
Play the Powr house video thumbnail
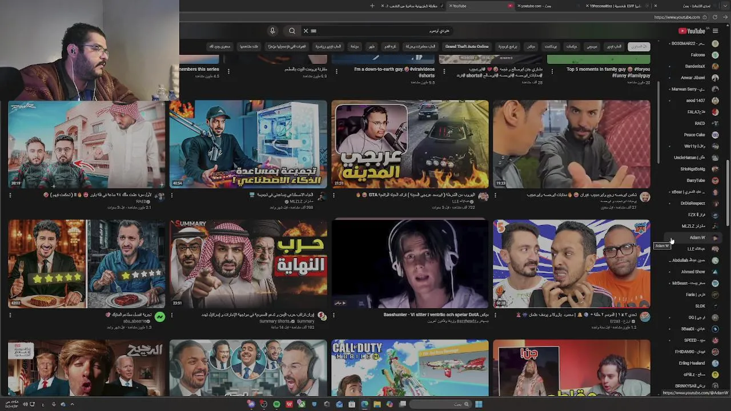pos(86,144)
